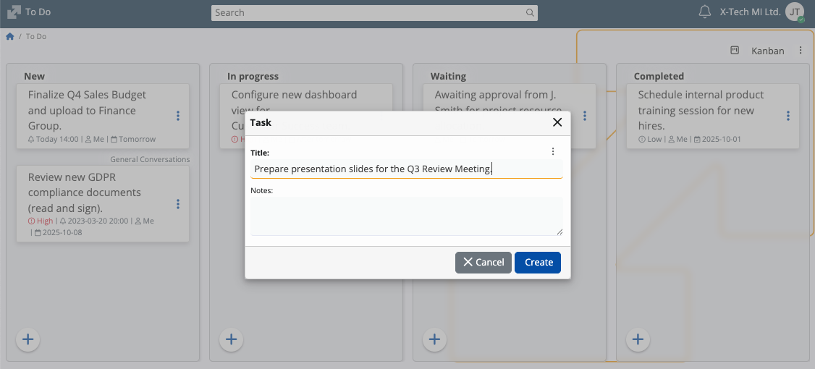815x369 pixels.
Task: Open the three-dot menu beside the Title field
Action: tap(553, 151)
